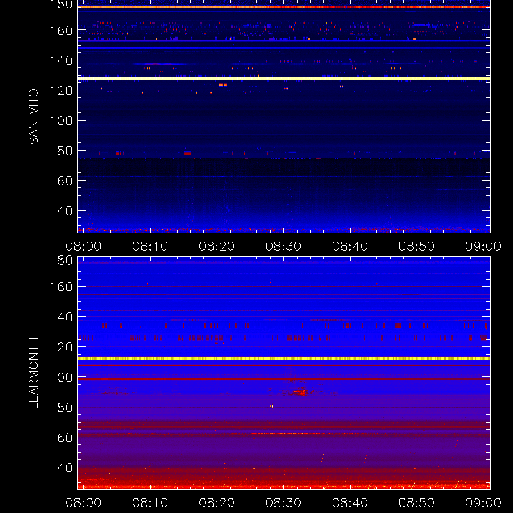Select Learmonth panel's 100 frequency label
The height and width of the screenshot is (513, 513).
tap(61, 377)
